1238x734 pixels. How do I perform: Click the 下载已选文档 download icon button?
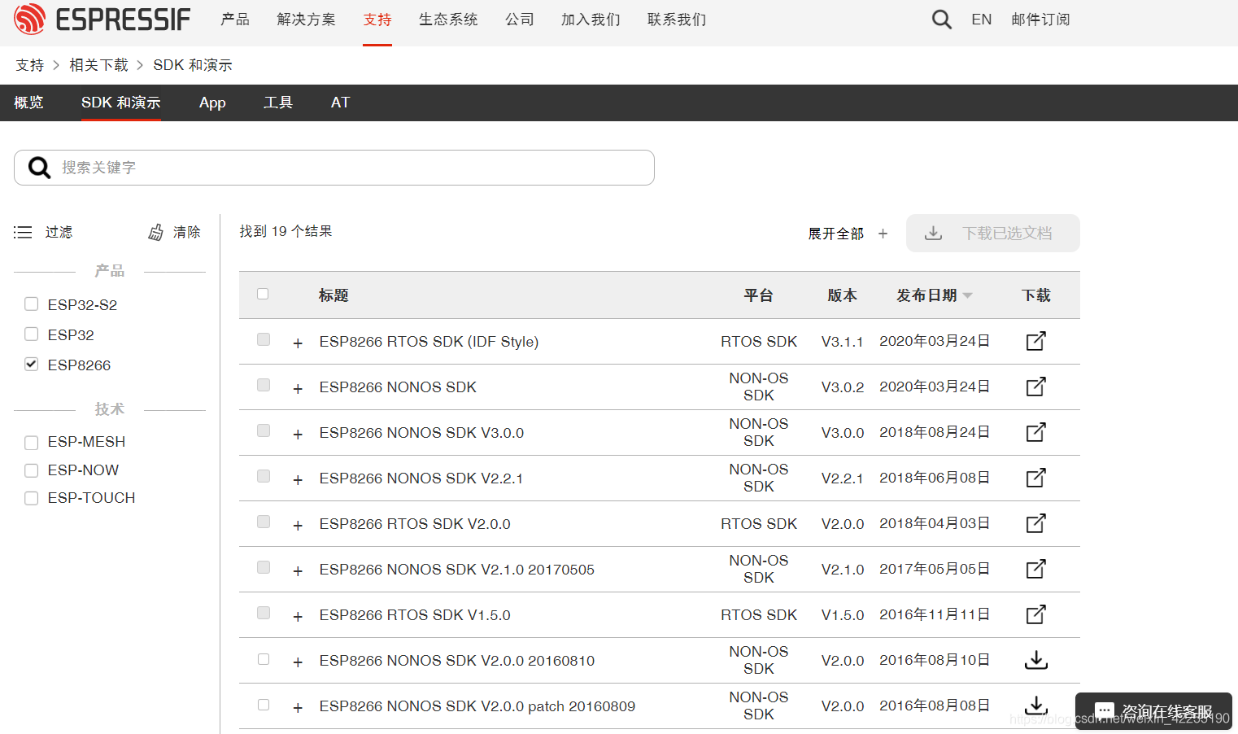[933, 233]
